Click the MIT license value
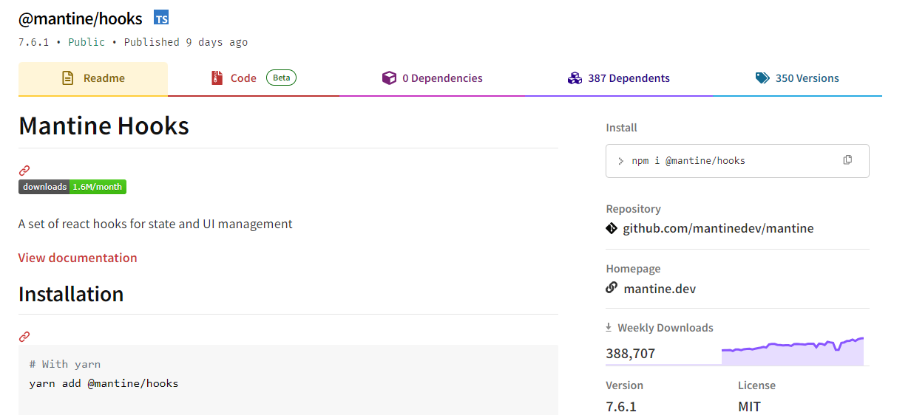Image resolution: width=911 pixels, height=415 pixels. 749,407
